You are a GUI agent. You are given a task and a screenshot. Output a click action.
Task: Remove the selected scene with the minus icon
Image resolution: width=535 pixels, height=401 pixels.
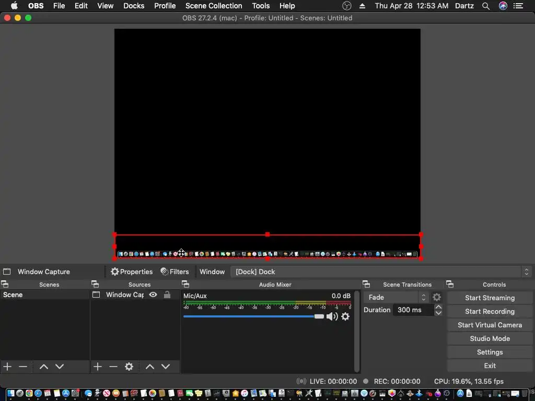point(23,367)
